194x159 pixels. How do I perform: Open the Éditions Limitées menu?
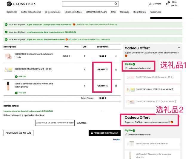[x=73, y=12]
